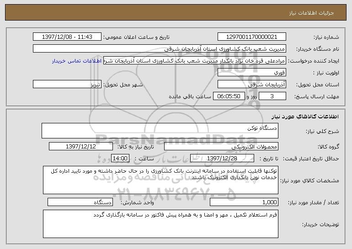Click the remaining days field showing 3

pos(272,96)
